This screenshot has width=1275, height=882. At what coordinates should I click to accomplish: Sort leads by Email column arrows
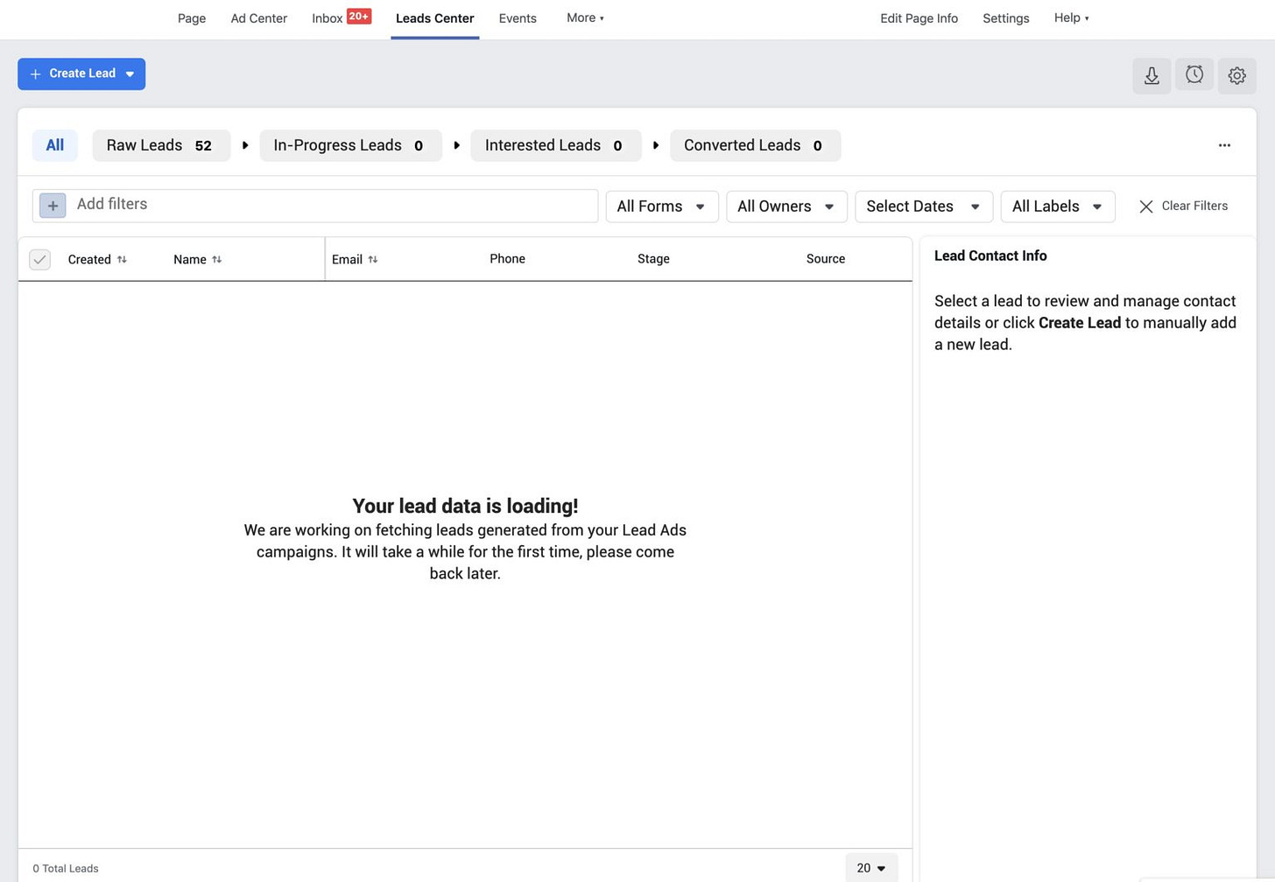(373, 259)
